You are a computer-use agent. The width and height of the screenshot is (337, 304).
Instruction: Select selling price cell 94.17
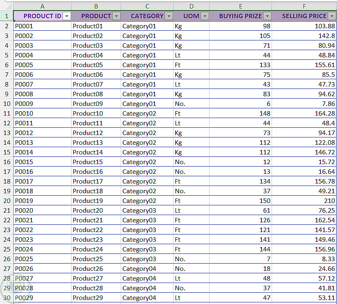click(x=304, y=133)
